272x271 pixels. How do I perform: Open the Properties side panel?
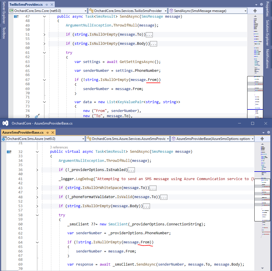pos(267,9)
